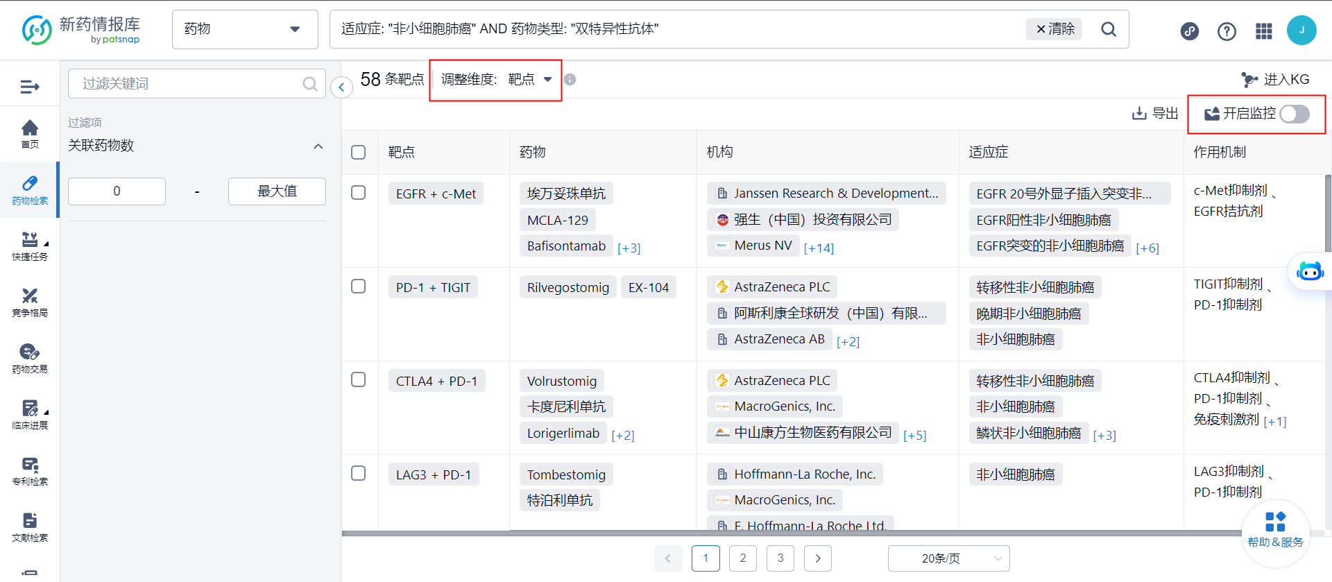Click the 靶点 column header
Viewport: 1332px width, 582px height.
click(402, 152)
